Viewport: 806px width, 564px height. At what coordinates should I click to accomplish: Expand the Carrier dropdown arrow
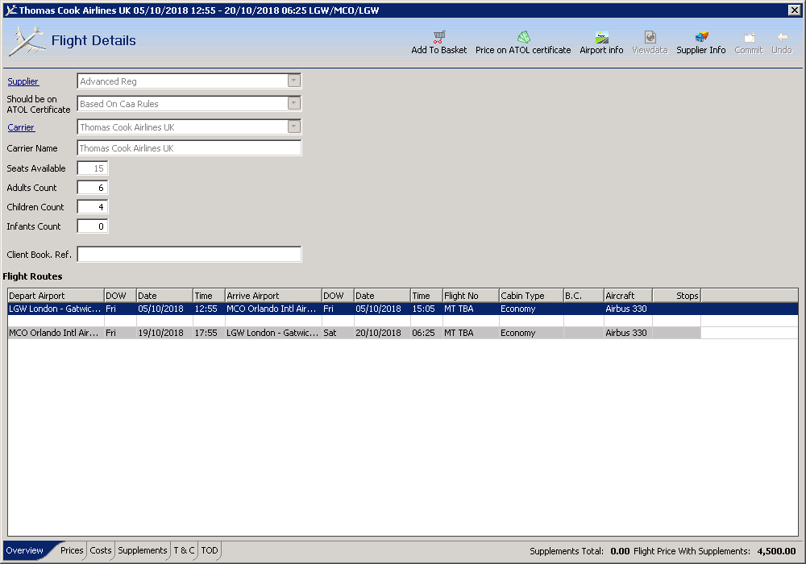click(293, 126)
